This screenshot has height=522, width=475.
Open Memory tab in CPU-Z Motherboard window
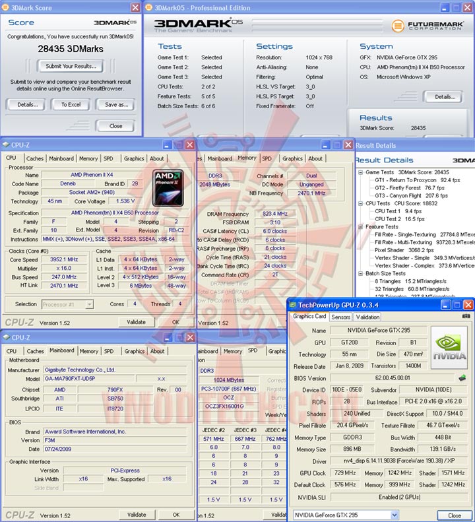pos(89,351)
